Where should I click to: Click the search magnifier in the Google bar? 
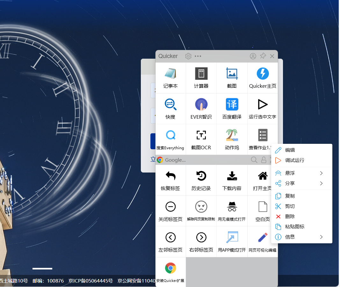point(254,160)
